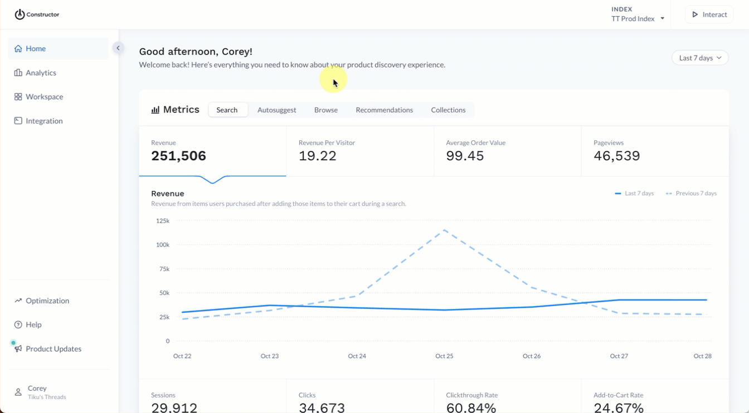This screenshot has width=749, height=413.
Task: Open Analytics via its bar chart icon
Action: click(x=18, y=73)
